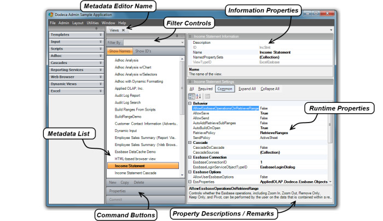Select Audit Log Report in the list
The width and height of the screenshot is (383, 221).
127,96
